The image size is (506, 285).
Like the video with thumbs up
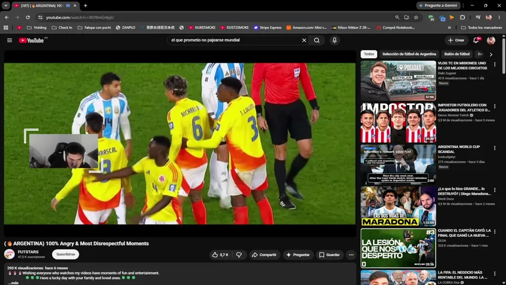(x=221, y=255)
